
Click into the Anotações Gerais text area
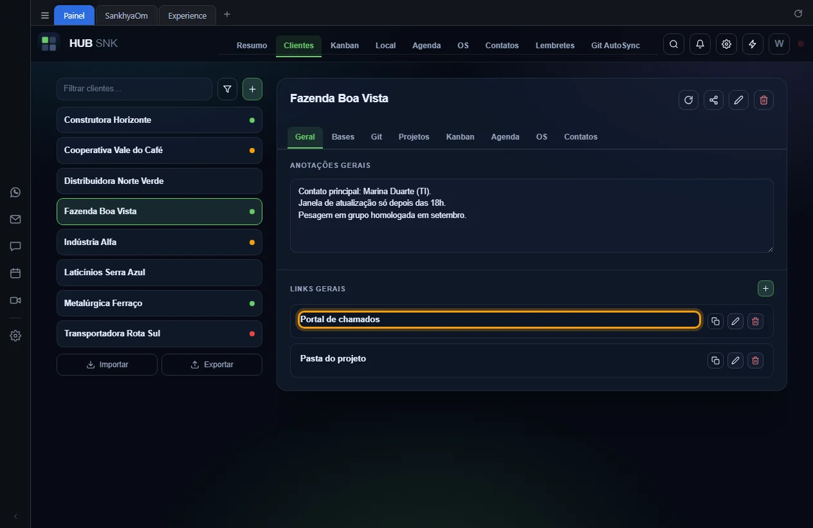tap(531, 215)
